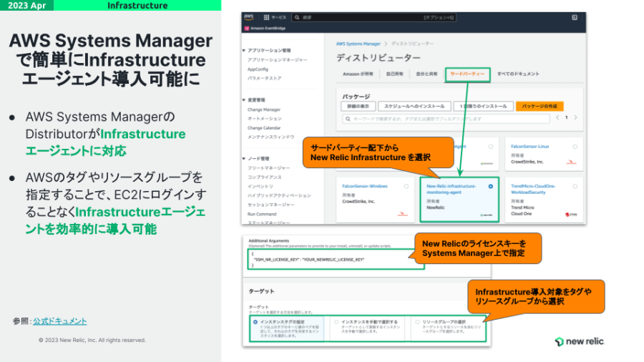Switch to the Amazon が所有 tab

(358, 74)
